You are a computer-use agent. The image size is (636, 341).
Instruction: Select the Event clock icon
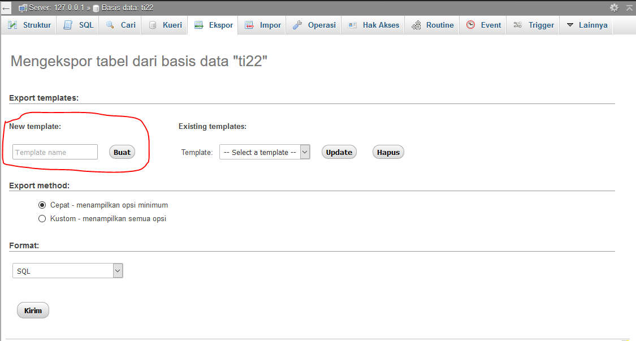click(x=469, y=25)
